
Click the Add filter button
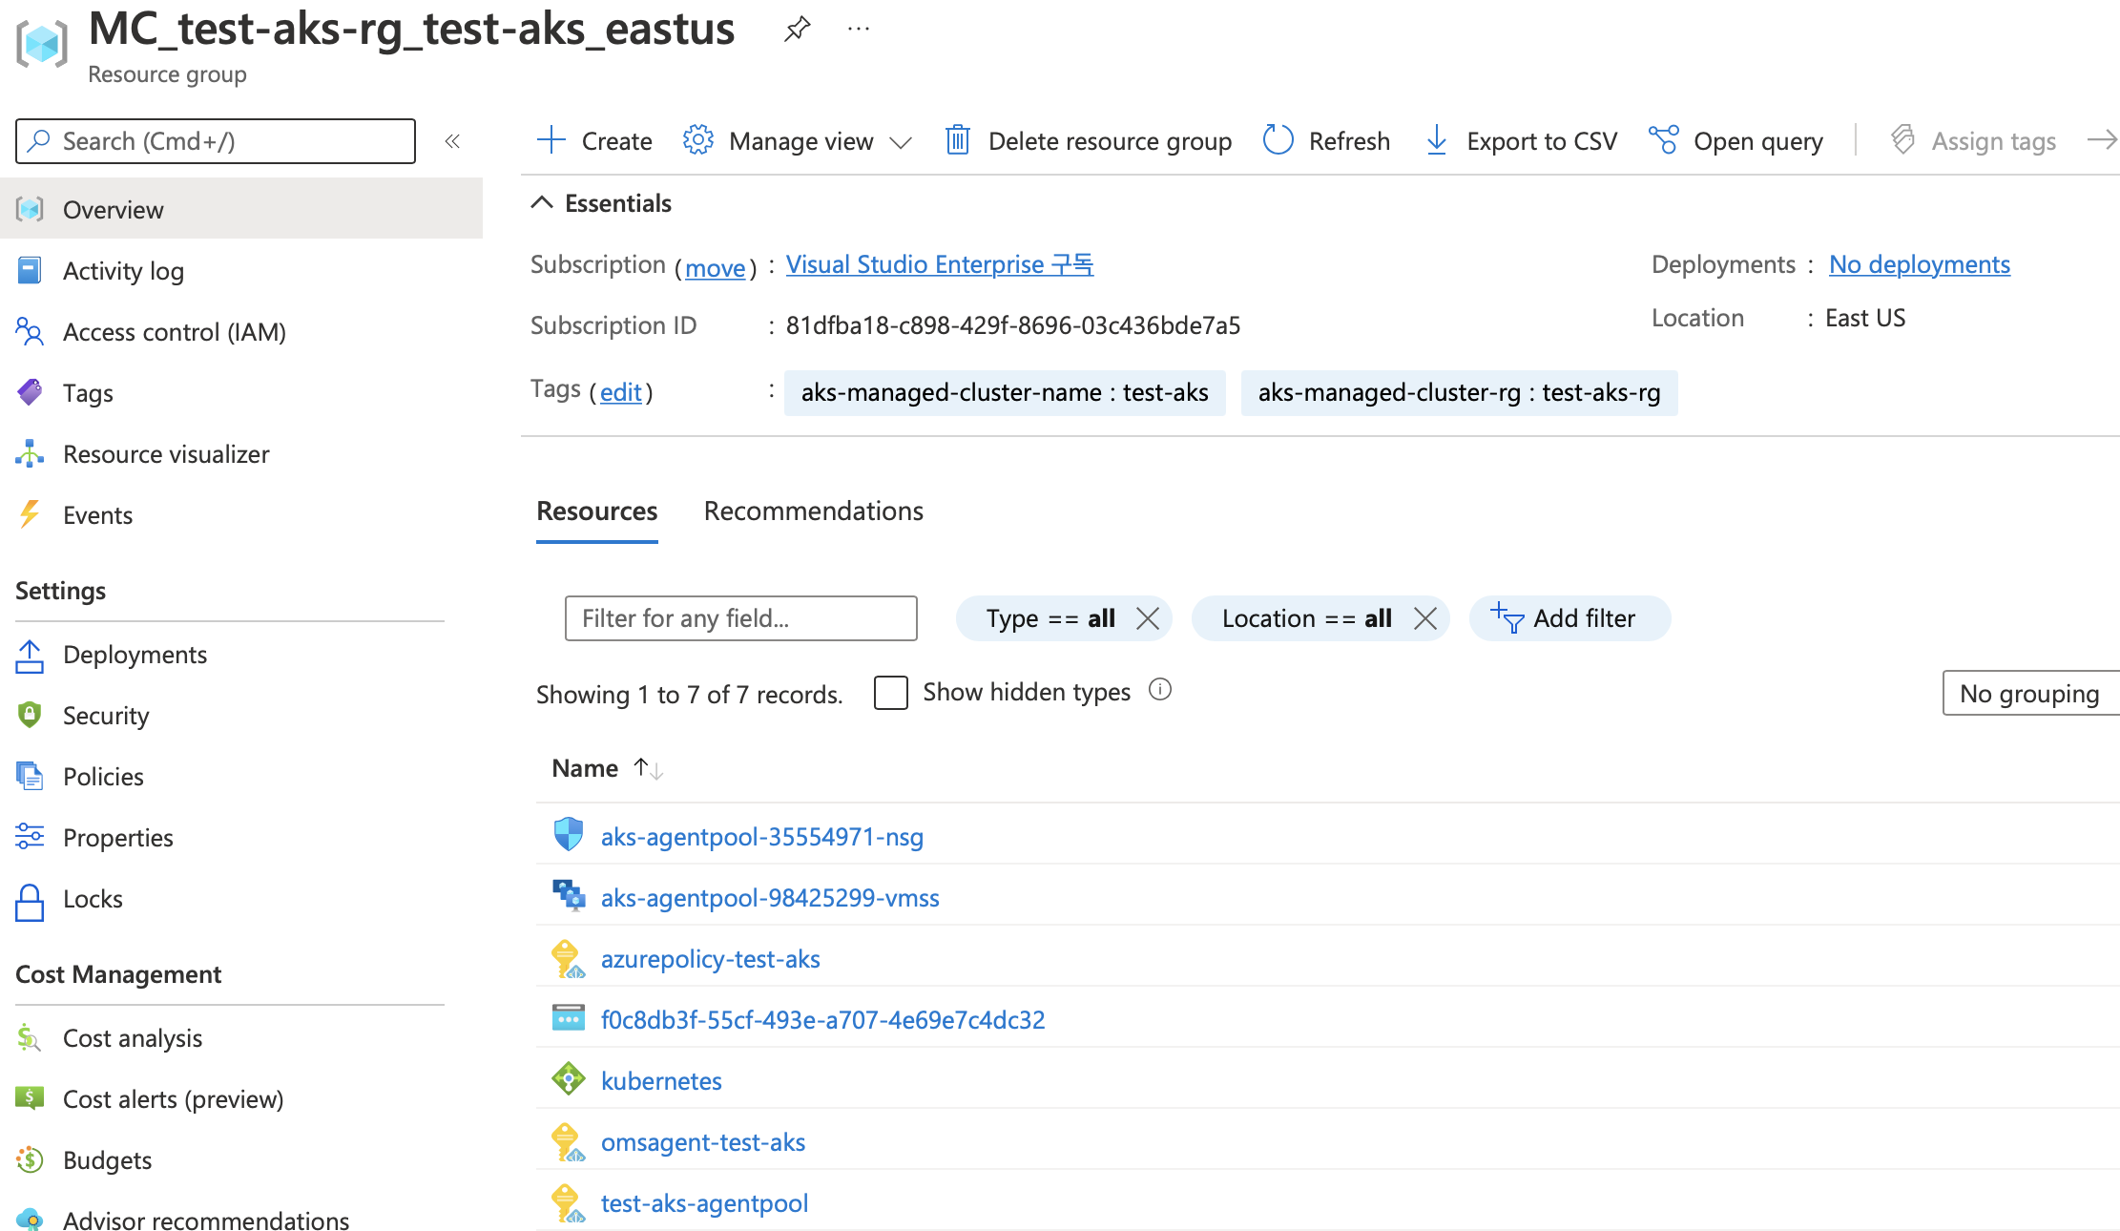coord(1569,618)
